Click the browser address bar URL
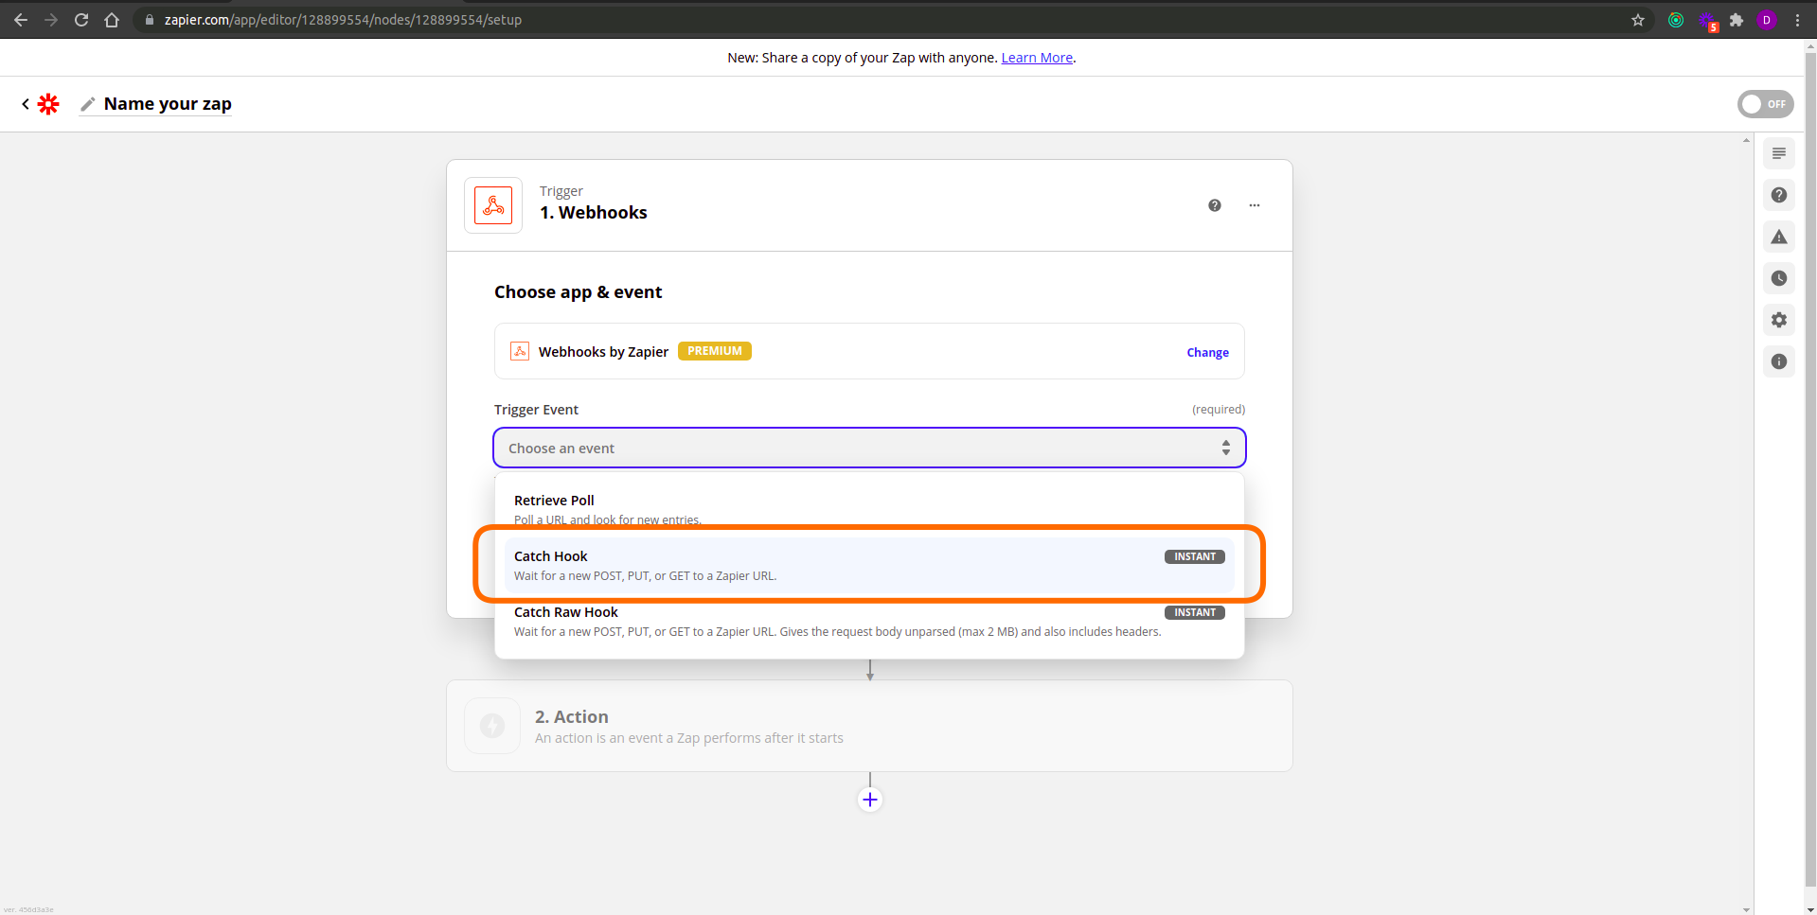This screenshot has height=915, width=1817. point(343,20)
